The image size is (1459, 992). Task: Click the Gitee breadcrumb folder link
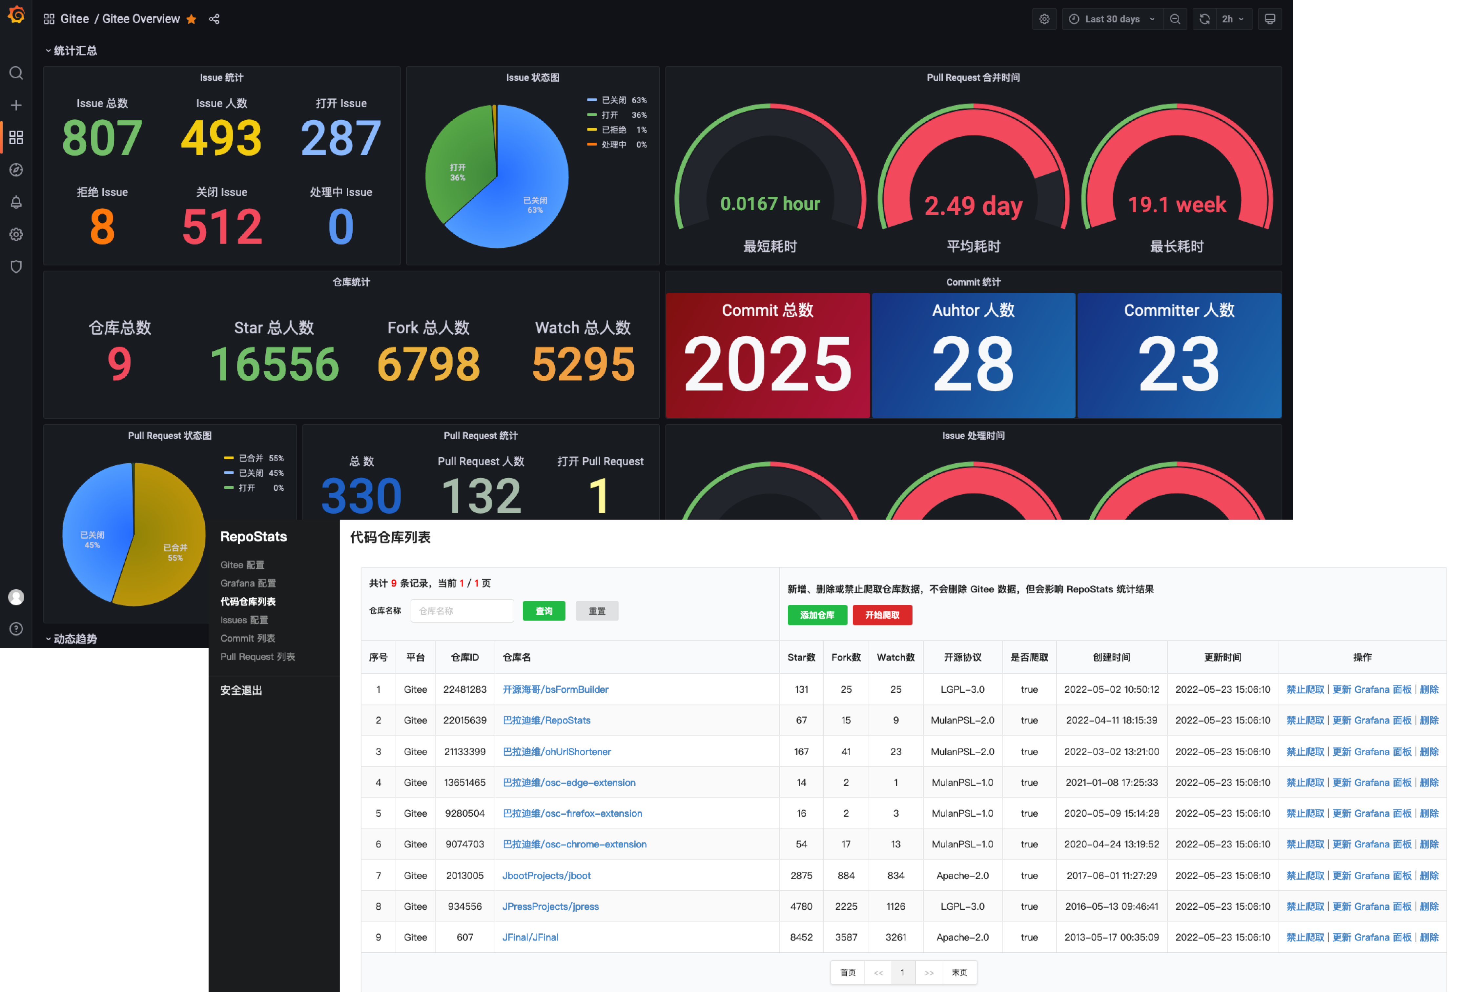point(75,19)
